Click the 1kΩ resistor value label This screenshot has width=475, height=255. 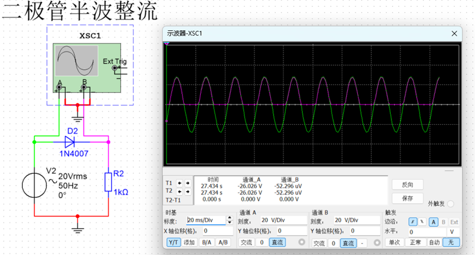point(121,192)
